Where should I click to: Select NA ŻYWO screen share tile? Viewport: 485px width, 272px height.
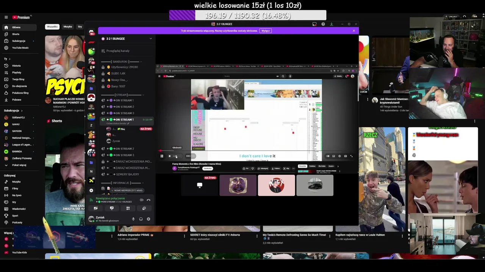coord(200,185)
